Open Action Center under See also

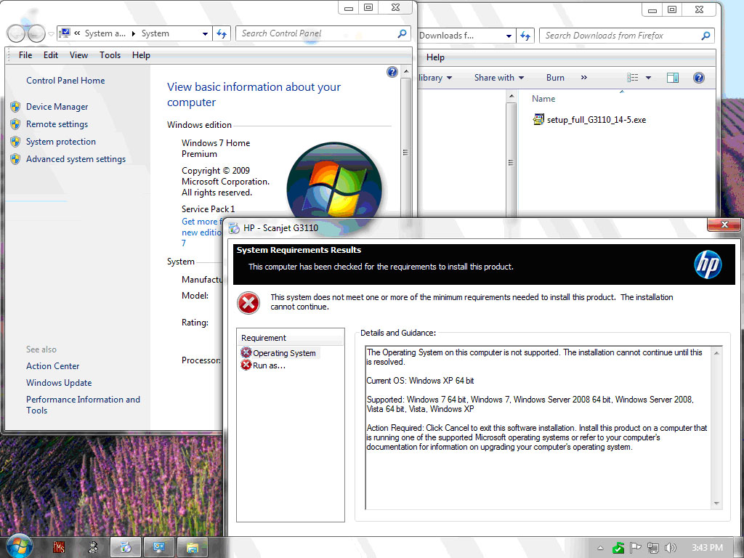point(52,366)
